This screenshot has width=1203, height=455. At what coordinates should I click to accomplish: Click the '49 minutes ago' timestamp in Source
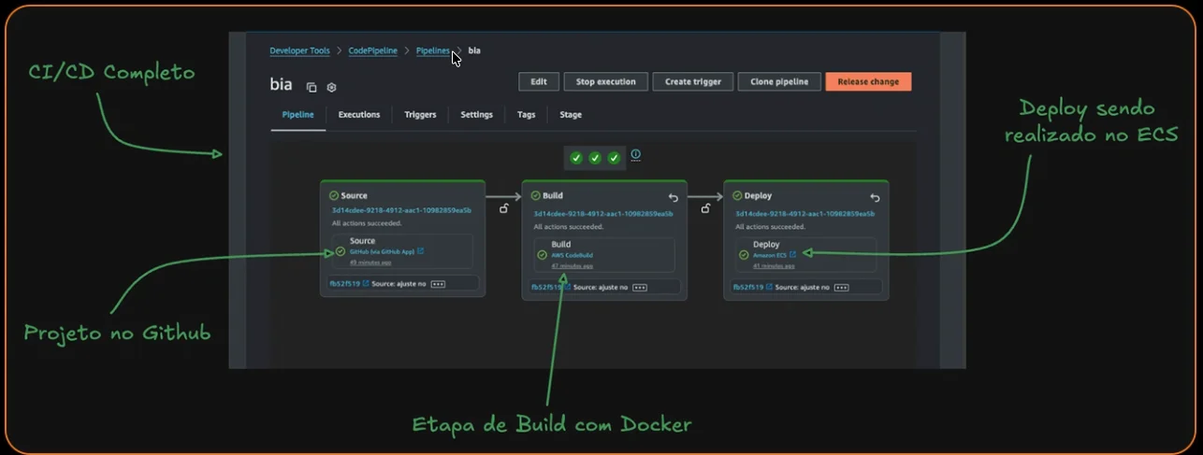coord(370,263)
